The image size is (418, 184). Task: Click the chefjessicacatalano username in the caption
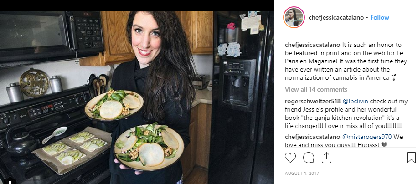tap(313, 45)
